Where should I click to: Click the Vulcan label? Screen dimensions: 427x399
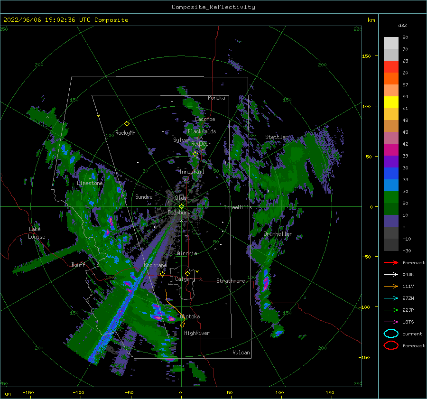241,353
